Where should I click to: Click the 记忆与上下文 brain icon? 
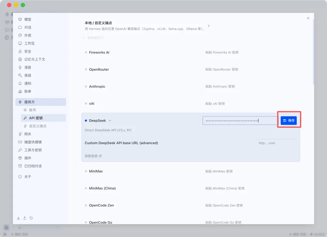coord(20,59)
